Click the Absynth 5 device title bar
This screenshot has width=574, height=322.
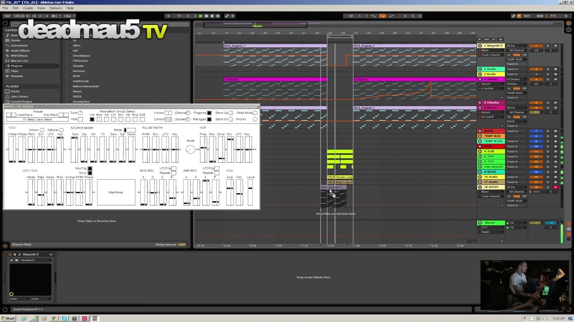[31, 254]
